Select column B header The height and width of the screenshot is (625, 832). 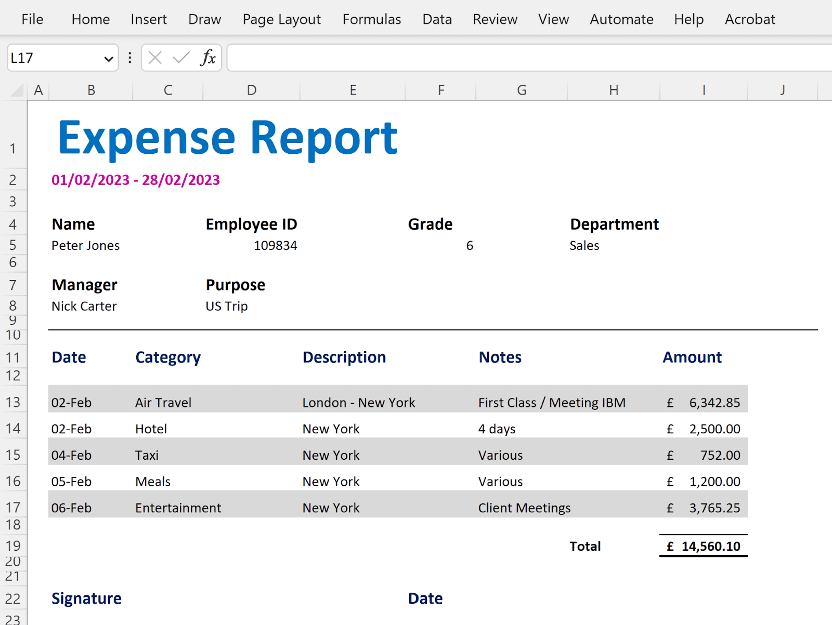pos(91,90)
